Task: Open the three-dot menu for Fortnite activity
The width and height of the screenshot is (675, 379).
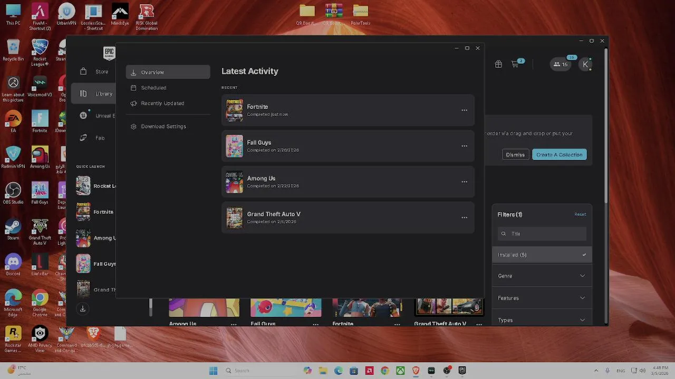Action: tap(465, 110)
